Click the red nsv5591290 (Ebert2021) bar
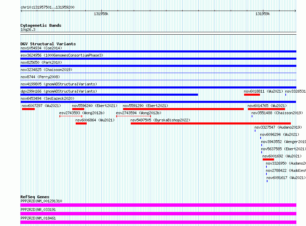The height and width of the screenshot is (226, 306). pos(183,109)
